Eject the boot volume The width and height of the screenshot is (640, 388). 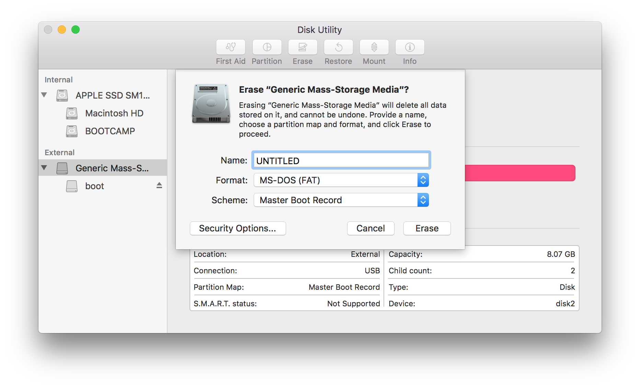click(x=159, y=186)
